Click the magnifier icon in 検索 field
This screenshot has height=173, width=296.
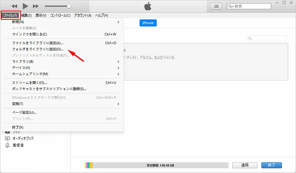tap(231, 6)
